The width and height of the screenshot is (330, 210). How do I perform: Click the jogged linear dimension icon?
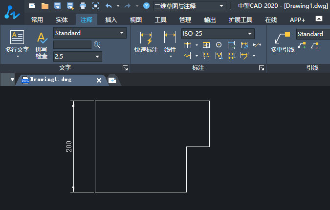point(187,56)
